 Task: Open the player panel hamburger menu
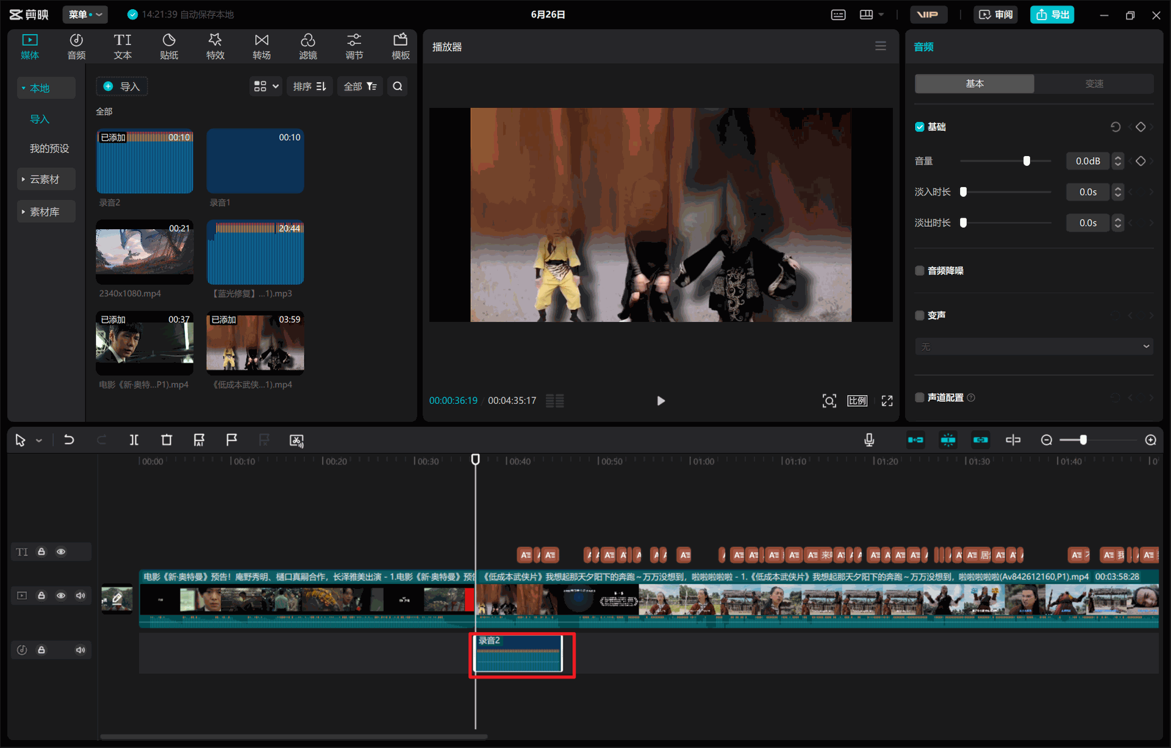[881, 46]
